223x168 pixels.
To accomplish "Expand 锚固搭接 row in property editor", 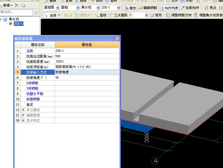I will click(x=23, y=115).
